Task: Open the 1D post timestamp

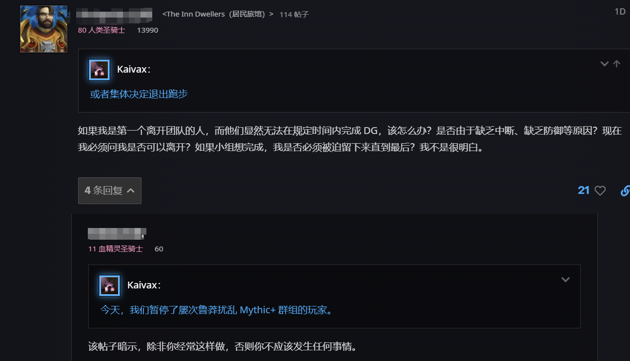Action: pos(620,12)
